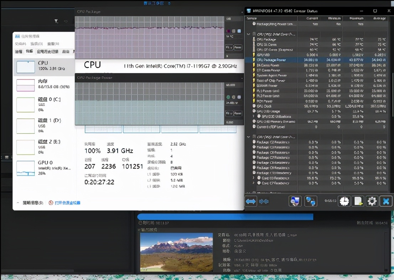The width and height of the screenshot is (394, 280).
Task: Select CPU item in Task Manager sidebar
Action: 44,67
